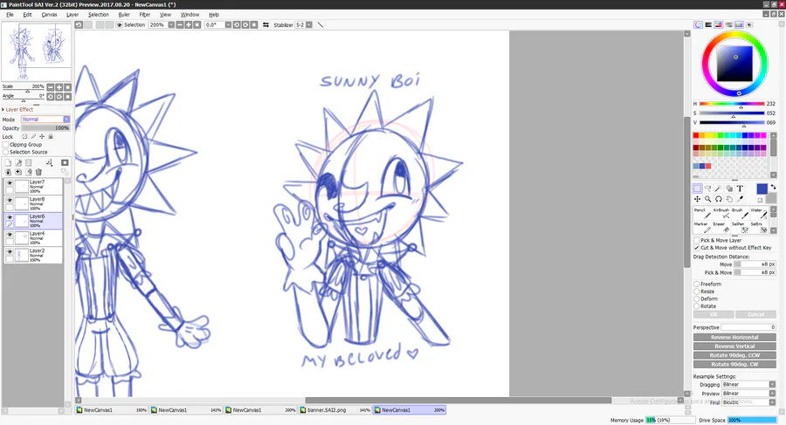786x425 pixels.
Task: Choose the Pencil brush
Action: pyautogui.click(x=702, y=213)
